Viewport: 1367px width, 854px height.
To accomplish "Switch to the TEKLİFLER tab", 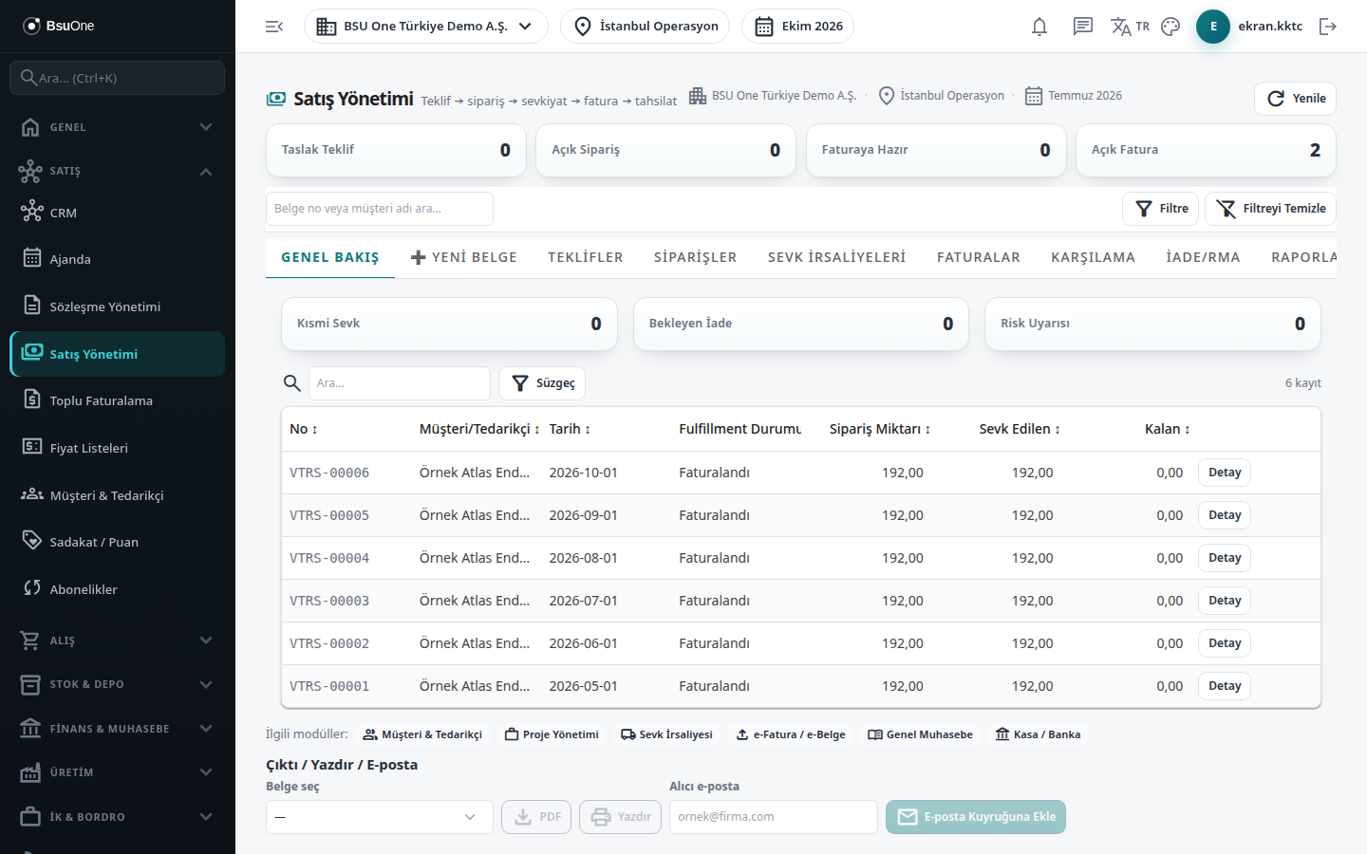I will click(x=586, y=257).
